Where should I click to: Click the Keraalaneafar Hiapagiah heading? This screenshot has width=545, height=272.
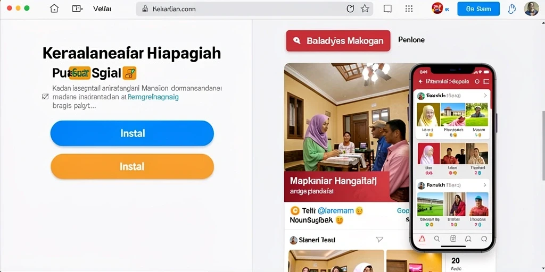[x=132, y=53]
